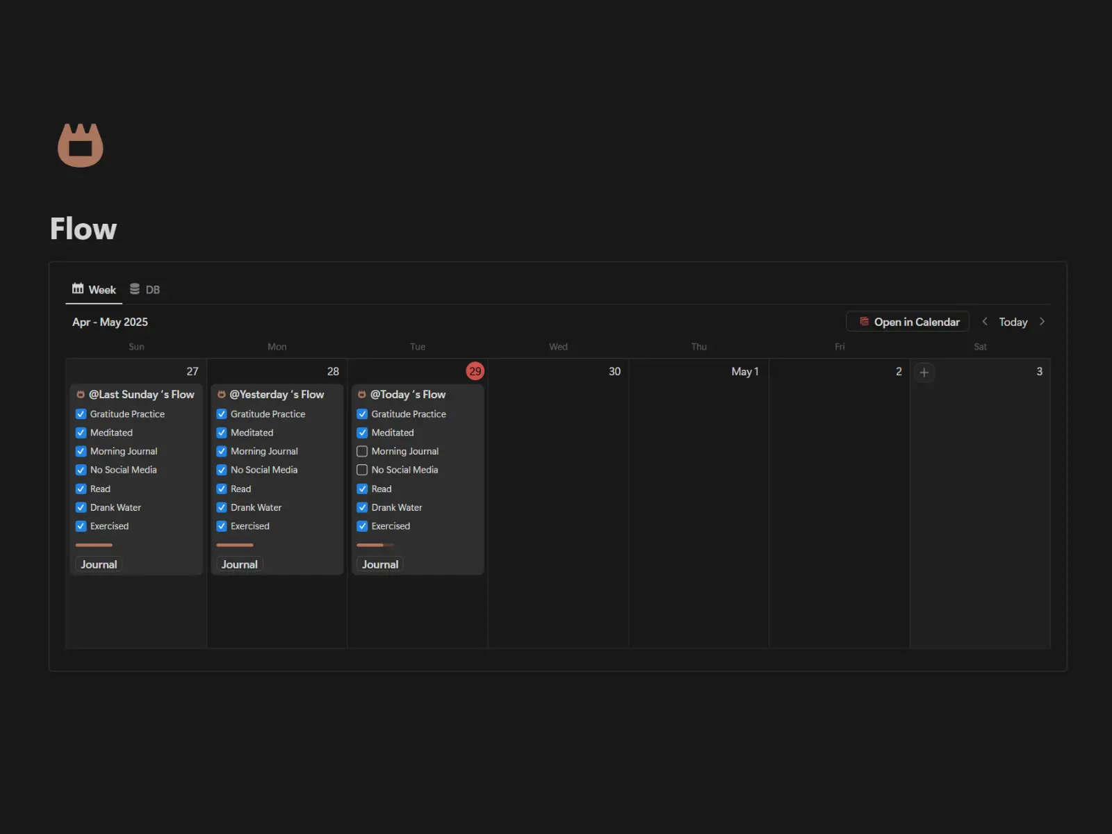Go to next week with right chevron
The width and height of the screenshot is (1112, 834).
(x=1042, y=322)
